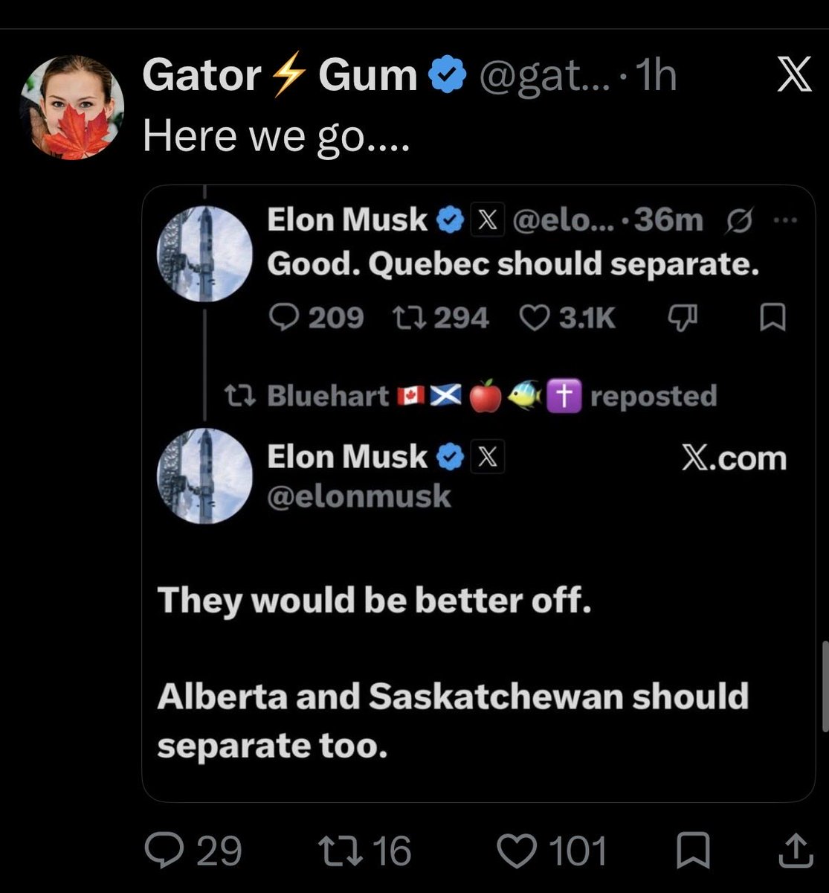Bookmark Gator Gum's post
The height and width of the screenshot is (893, 829).
click(693, 851)
